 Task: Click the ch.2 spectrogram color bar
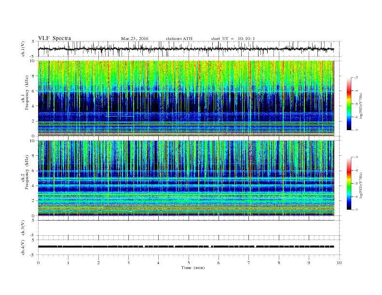coord(349,183)
